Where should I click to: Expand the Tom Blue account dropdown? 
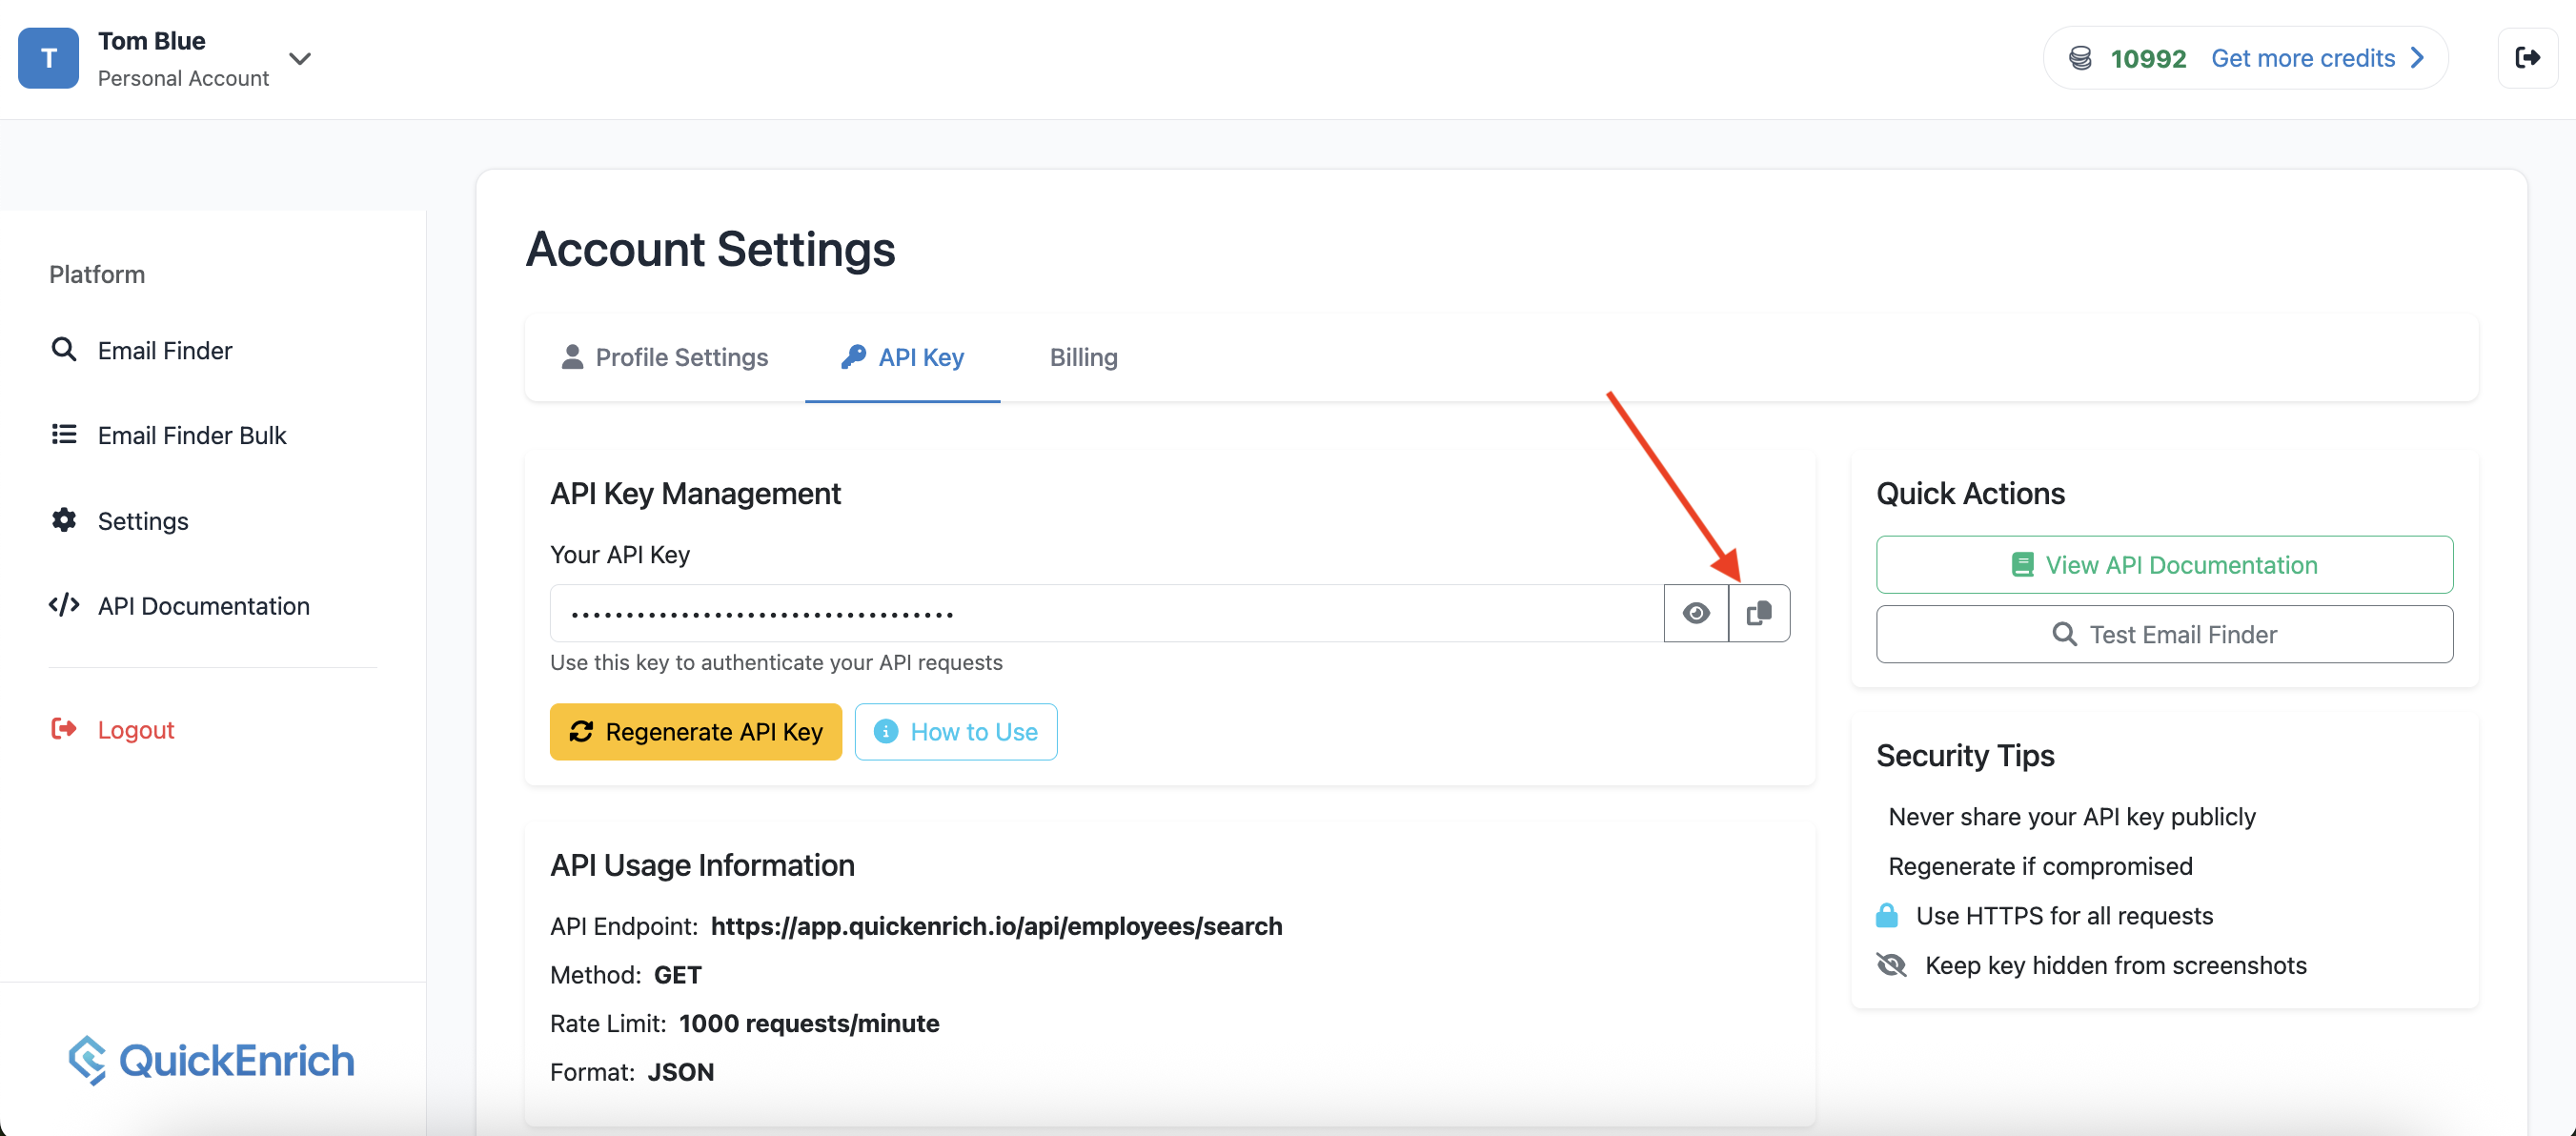pyautogui.click(x=300, y=58)
